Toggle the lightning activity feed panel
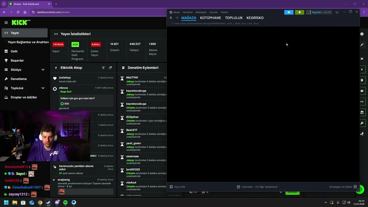368x207 pixels. point(362,69)
